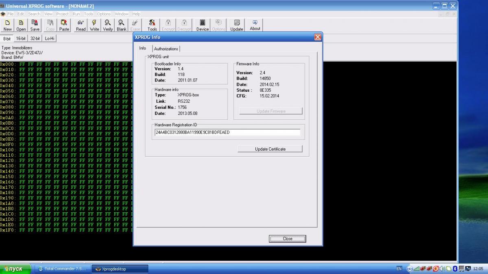Open the Start (пуск) button

(16, 269)
